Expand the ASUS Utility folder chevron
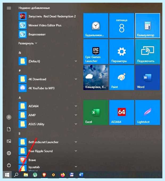 click(x=76, y=124)
